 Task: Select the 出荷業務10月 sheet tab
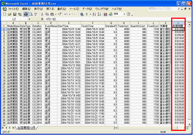click(26, 128)
